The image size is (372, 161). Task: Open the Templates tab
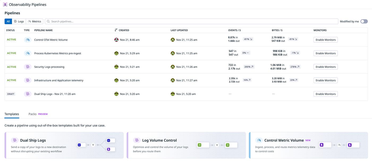tap(12, 114)
